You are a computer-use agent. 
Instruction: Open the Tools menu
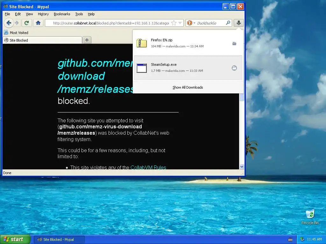click(79, 14)
